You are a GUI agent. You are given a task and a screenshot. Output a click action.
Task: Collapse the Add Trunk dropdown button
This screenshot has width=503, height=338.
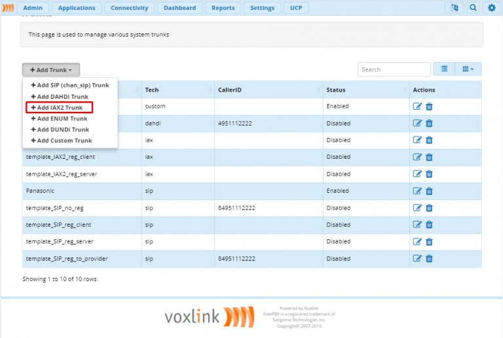pos(51,69)
